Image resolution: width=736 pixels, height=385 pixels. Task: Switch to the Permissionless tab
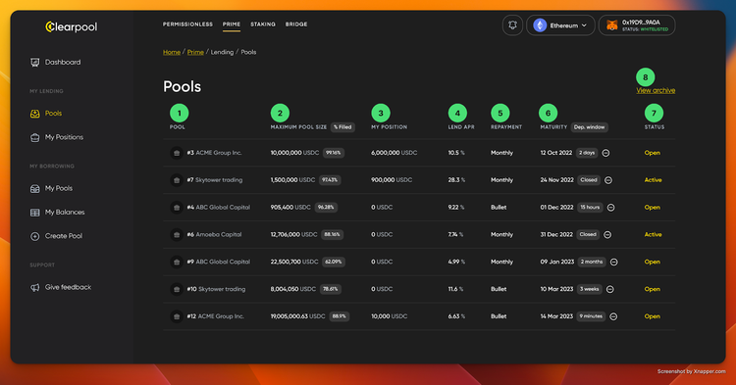187,24
